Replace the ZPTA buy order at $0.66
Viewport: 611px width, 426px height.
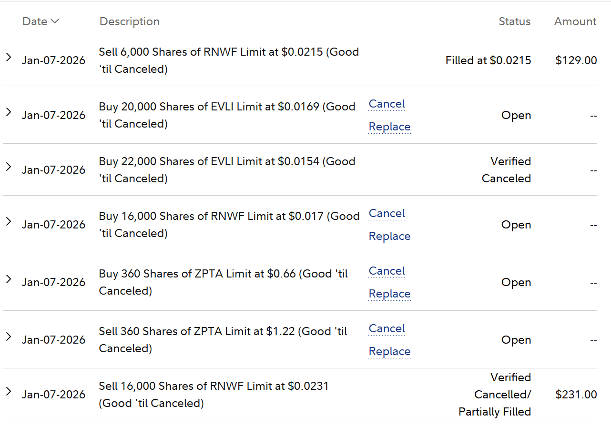[x=389, y=294]
